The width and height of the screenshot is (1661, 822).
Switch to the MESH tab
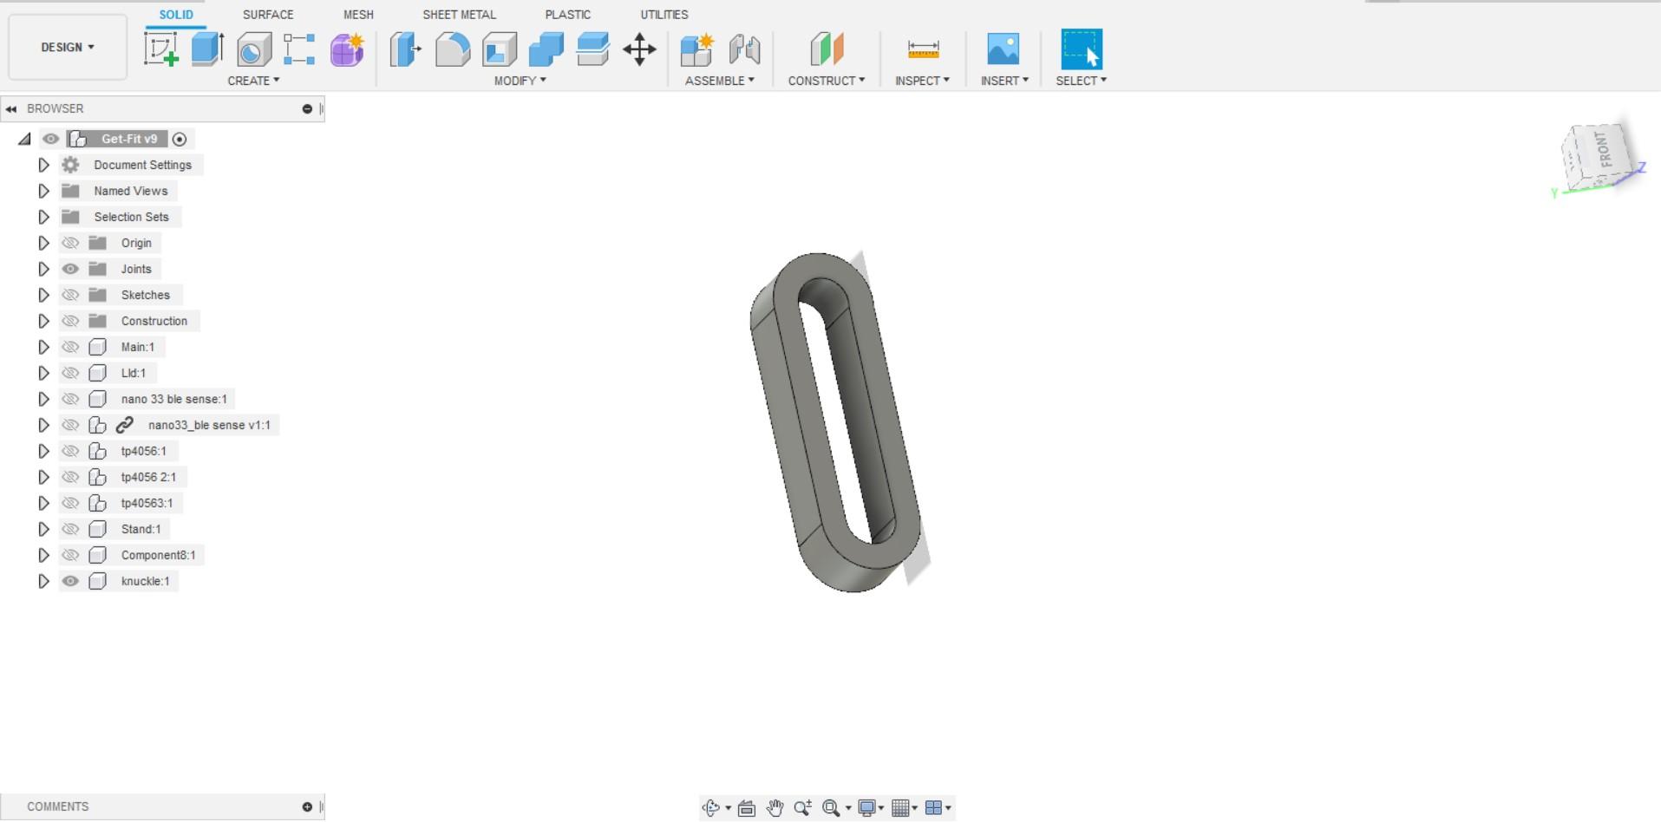click(x=358, y=15)
